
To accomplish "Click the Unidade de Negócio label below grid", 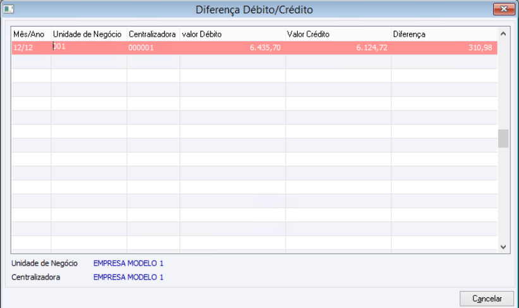I will tap(44, 263).
